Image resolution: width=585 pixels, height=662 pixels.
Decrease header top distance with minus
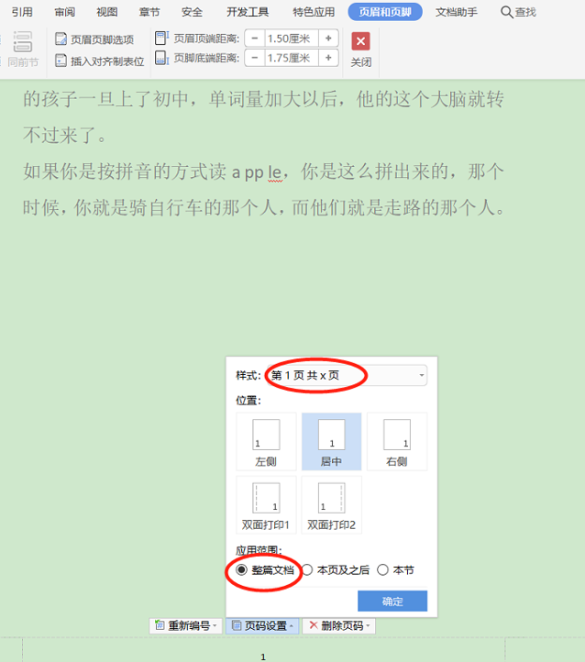click(255, 39)
